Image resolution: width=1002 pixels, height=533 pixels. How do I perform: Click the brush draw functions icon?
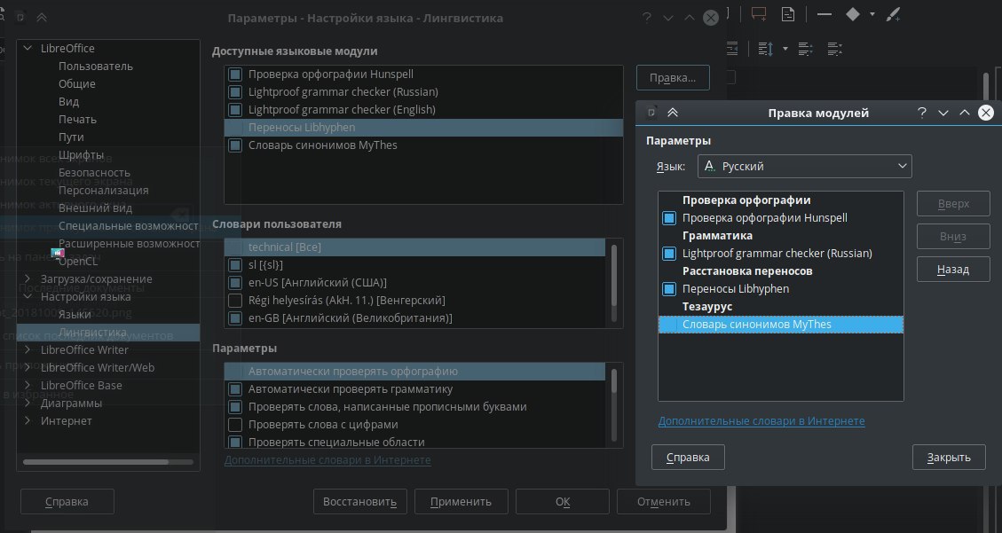(x=894, y=14)
